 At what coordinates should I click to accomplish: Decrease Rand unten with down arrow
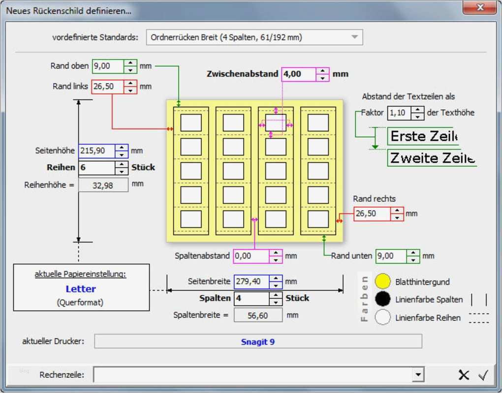413,260
